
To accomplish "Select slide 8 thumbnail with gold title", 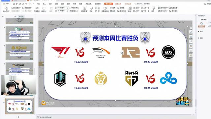I will tap(19, 52).
